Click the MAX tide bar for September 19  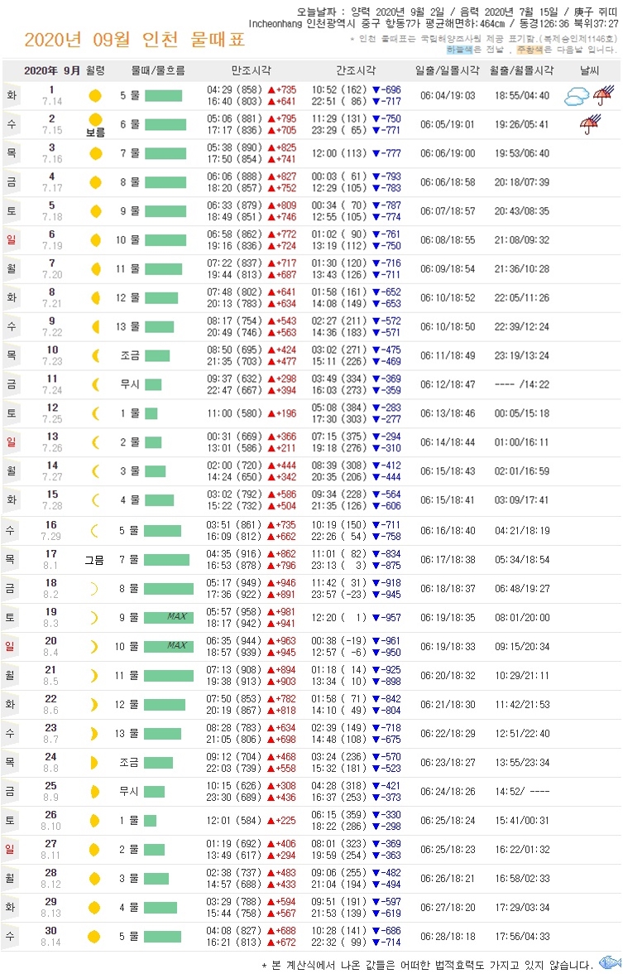click(169, 618)
